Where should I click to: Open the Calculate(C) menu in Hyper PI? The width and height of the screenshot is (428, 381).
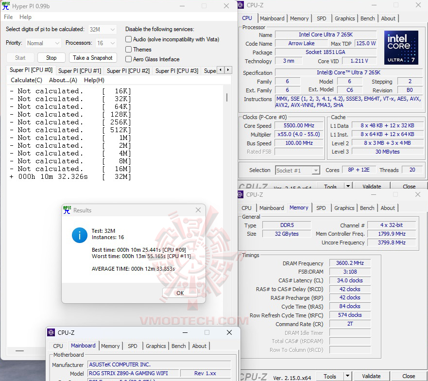[x=26, y=80]
